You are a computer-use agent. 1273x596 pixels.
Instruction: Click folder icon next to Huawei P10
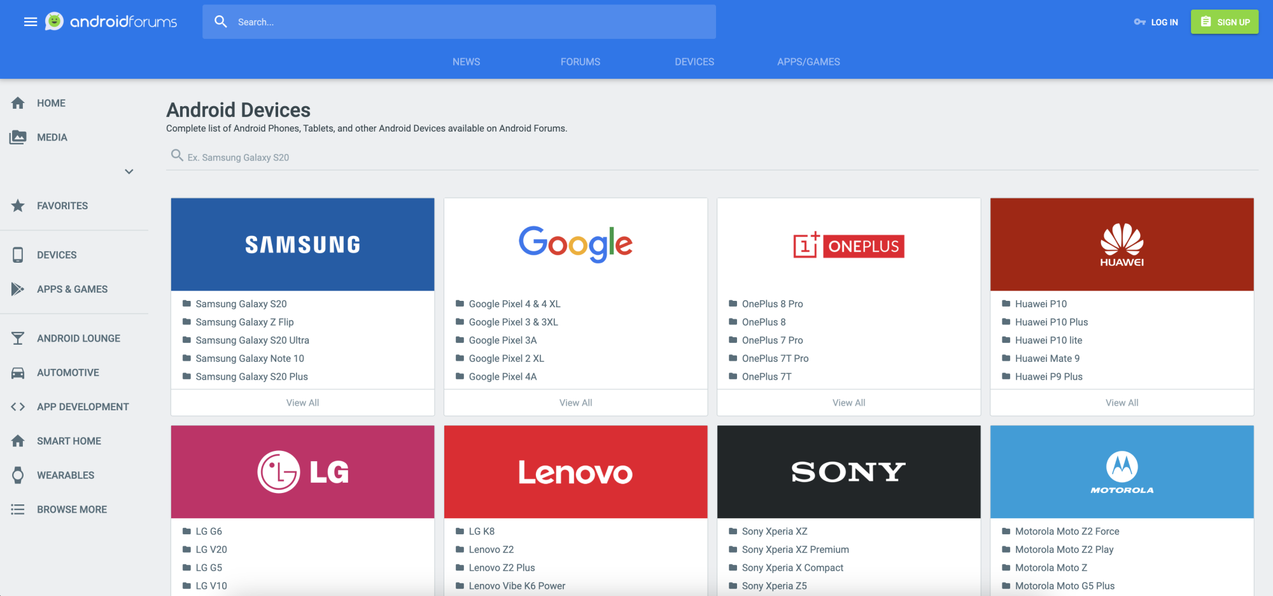(1006, 303)
